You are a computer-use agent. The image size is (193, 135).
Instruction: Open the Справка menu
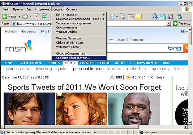[x=72, y=9]
